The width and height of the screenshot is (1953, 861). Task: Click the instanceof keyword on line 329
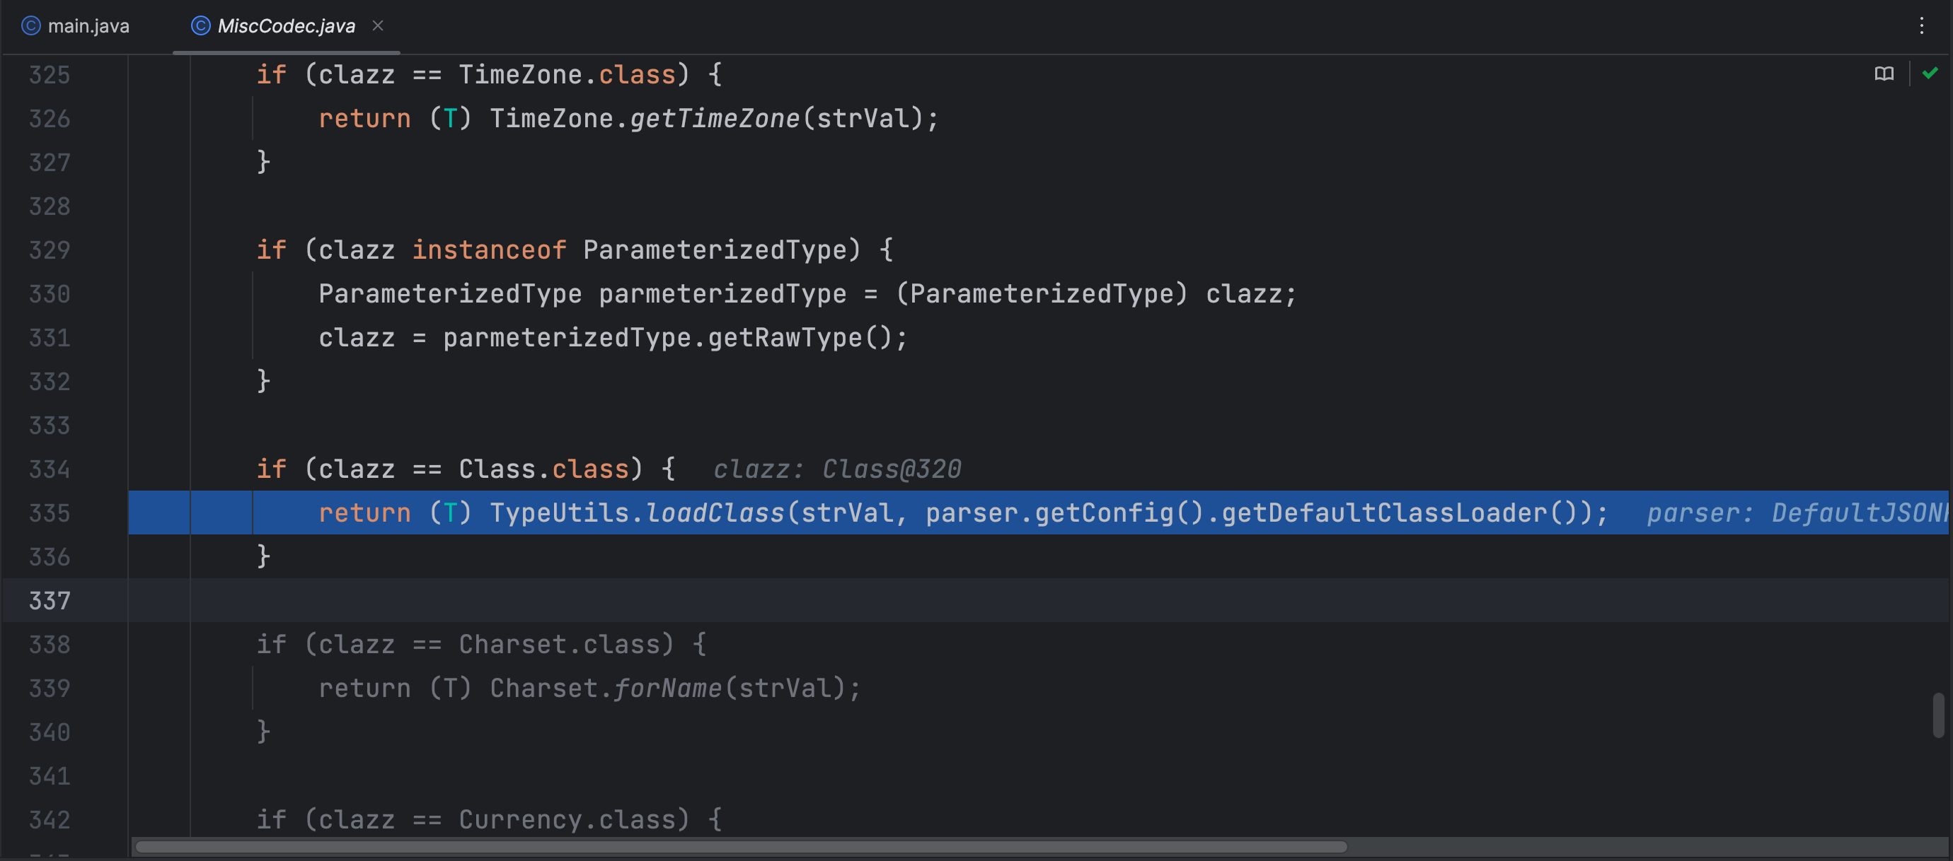[489, 250]
